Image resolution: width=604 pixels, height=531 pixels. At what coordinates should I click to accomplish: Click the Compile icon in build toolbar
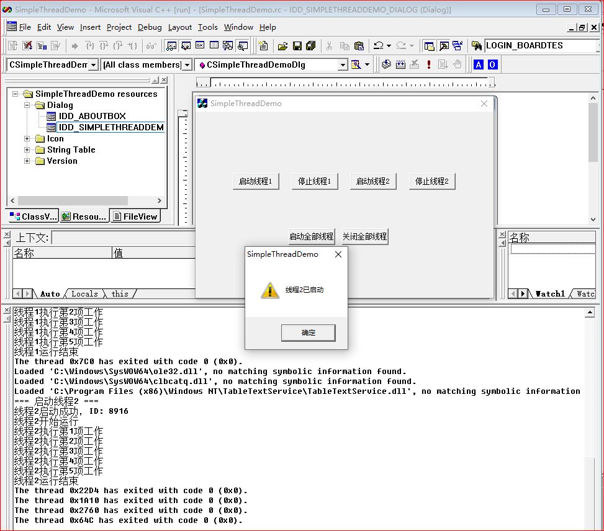386,65
